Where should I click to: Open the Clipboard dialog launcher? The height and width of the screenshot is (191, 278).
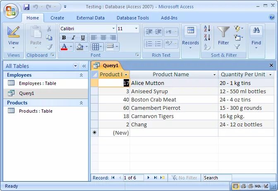click(x=53, y=55)
